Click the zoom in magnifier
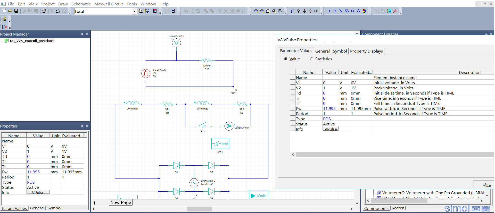Screen dimensions: 495x213 coord(256,11)
